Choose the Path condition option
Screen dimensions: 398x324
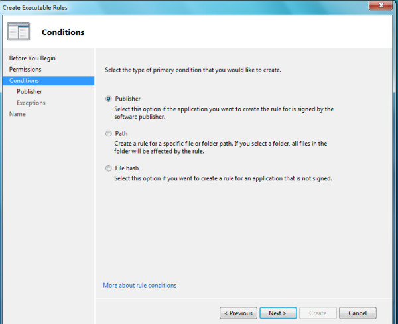109,133
